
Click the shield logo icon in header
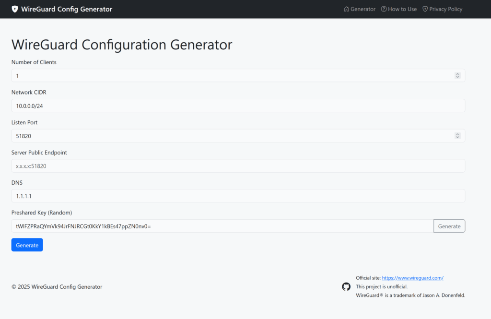(15, 9)
